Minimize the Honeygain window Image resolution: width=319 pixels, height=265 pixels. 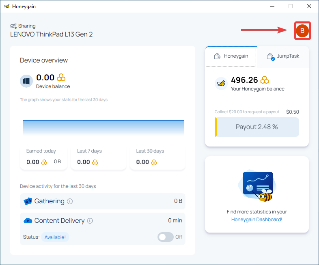coord(272,6)
